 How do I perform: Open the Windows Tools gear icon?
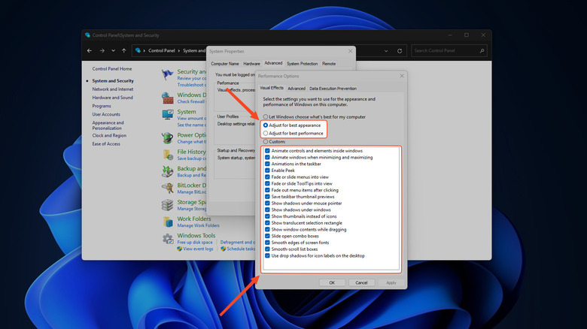coord(168,239)
